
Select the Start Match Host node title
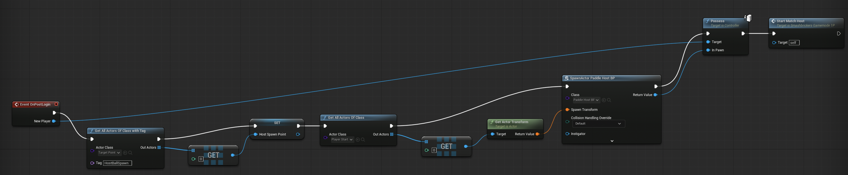pos(790,21)
